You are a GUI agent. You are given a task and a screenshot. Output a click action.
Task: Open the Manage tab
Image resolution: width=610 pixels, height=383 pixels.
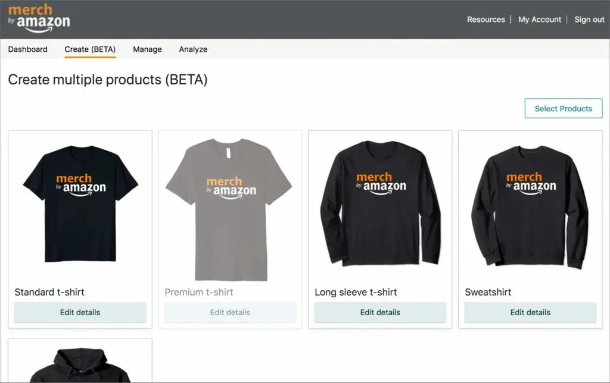(x=147, y=49)
